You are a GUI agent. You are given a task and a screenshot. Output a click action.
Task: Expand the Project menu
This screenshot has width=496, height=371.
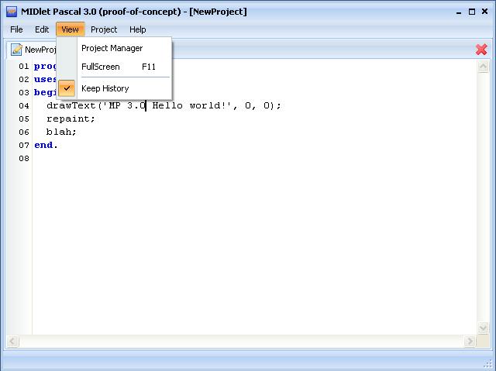coord(104,29)
